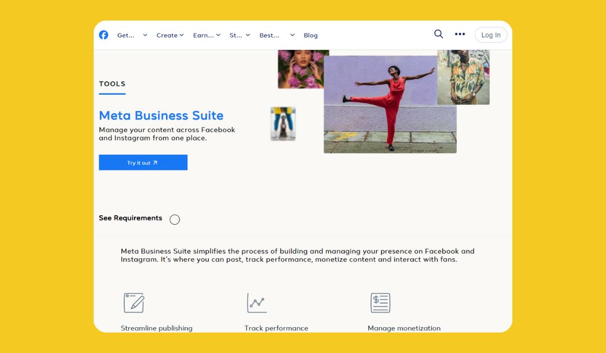The width and height of the screenshot is (606, 353).
Task: Click the Track performance text
Action: [x=276, y=328]
